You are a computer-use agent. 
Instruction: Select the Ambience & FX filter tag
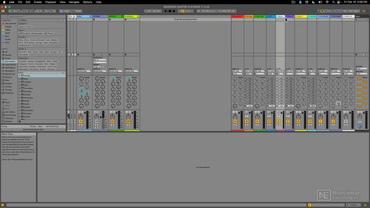[x=25, y=45]
